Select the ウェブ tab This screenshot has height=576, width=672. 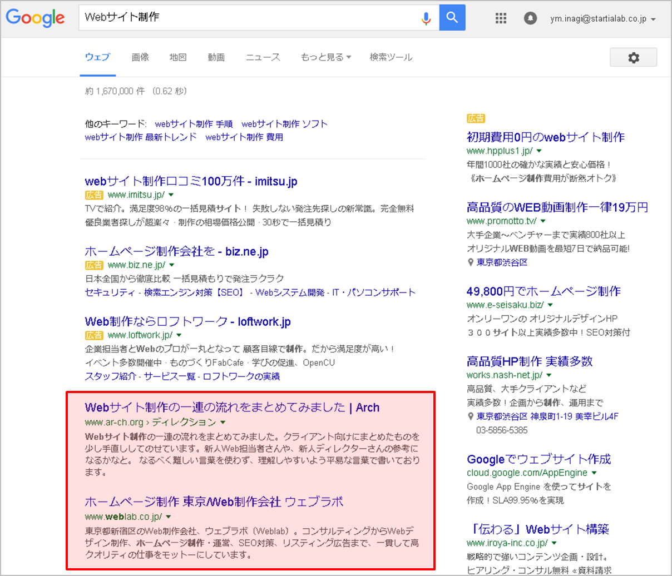97,57
